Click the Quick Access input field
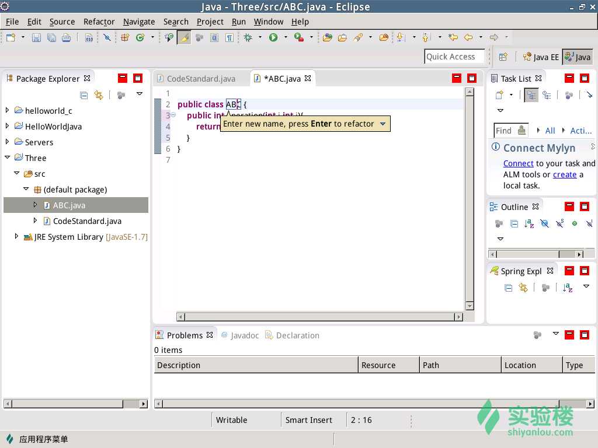Image resolution: width=598 pixels, height=448 pixels. (454, 57)
